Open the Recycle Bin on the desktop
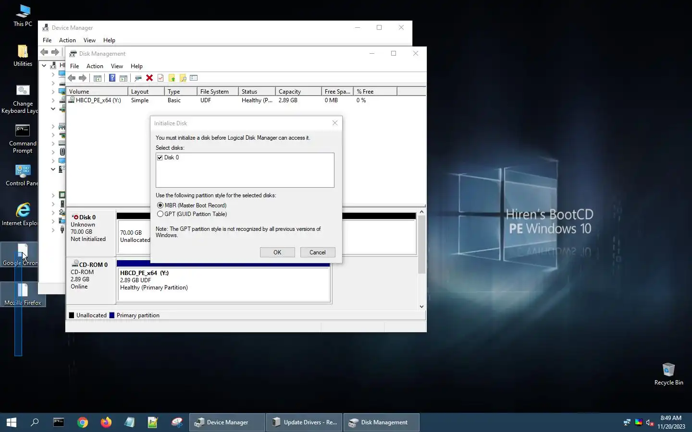This screenshot has height=432, width=692. coord(668,374)
